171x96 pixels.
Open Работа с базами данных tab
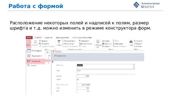coord(82,38)
